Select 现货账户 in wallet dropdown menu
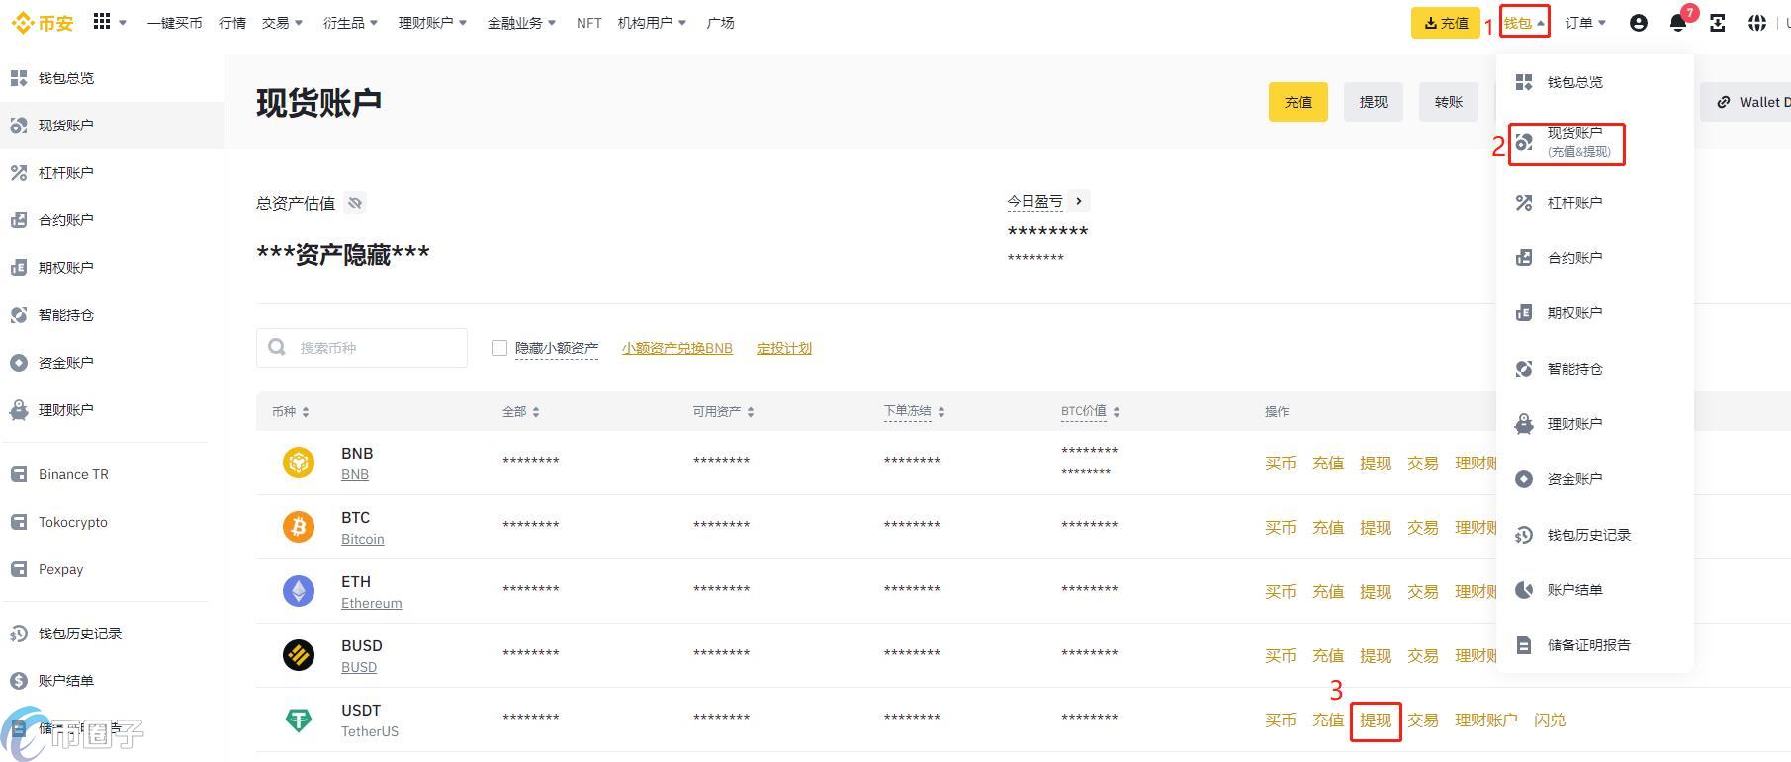This screenshot has width=1791, height=762. [x=1567, y=142]
